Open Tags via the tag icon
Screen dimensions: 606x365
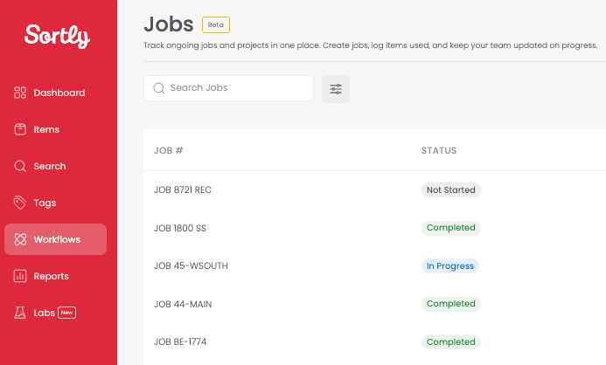point(20,203)
